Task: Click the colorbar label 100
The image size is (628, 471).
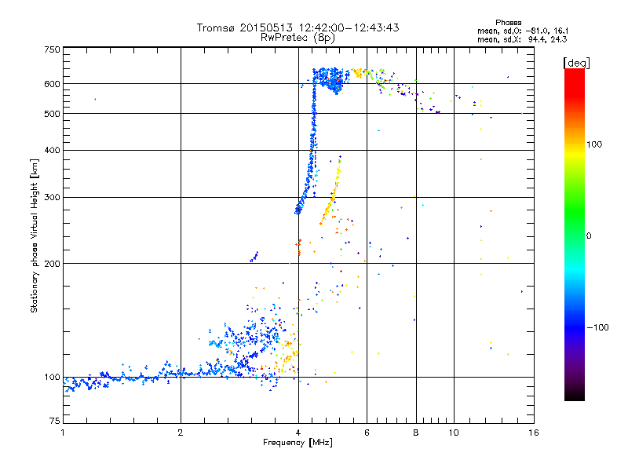Action: coord(594,144)
